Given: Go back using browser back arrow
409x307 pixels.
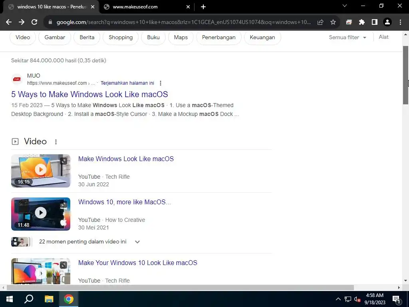Looking at the screenshot, I should tap(9, 22).
